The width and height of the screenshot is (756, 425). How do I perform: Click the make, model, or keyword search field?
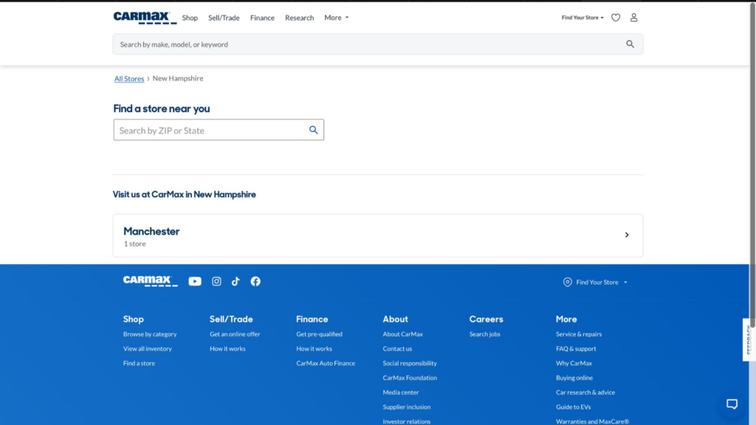pos(377,44)
